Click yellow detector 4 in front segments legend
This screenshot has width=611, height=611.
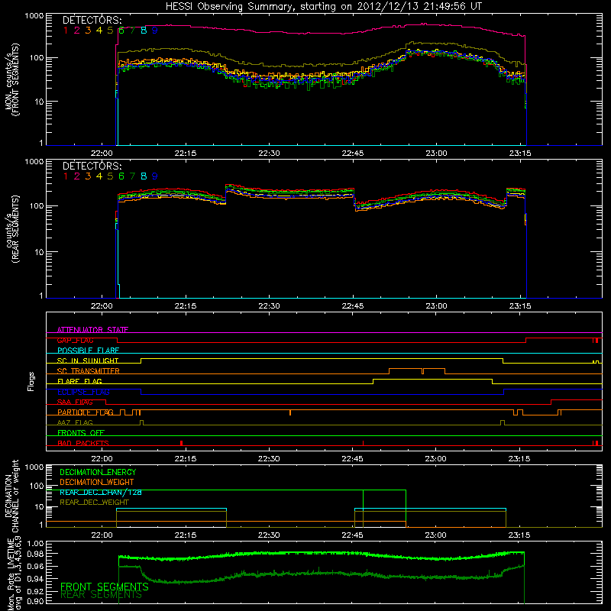click(x=99, y=31)
